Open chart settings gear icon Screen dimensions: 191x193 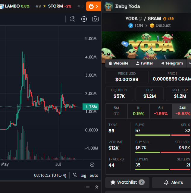pos(84,19)
